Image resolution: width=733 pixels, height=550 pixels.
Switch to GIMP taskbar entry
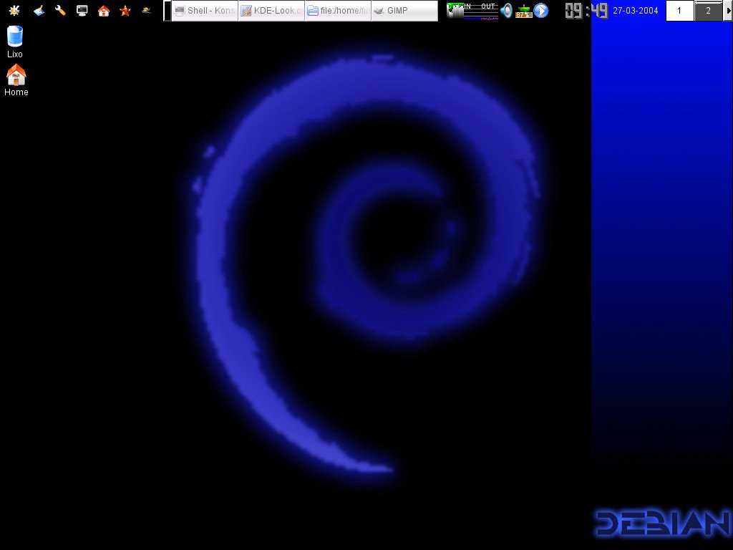click(x=404, y=11)
